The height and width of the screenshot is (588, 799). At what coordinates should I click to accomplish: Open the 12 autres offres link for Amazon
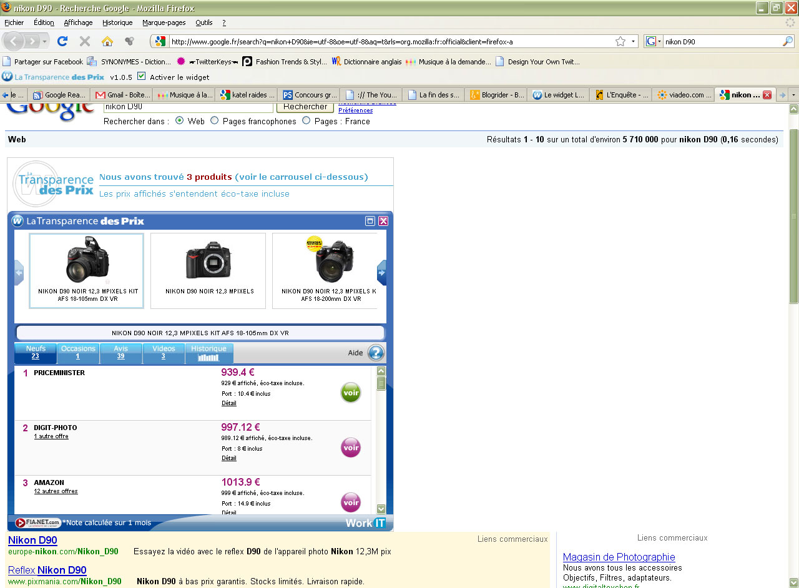[56, 491]
